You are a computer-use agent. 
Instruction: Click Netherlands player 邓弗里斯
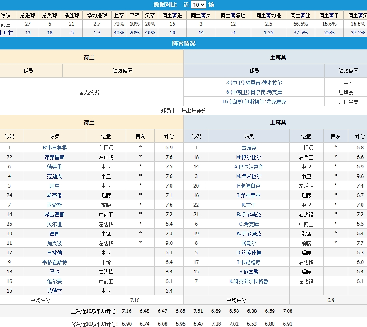pyautogui.click(x=55, y=157)
